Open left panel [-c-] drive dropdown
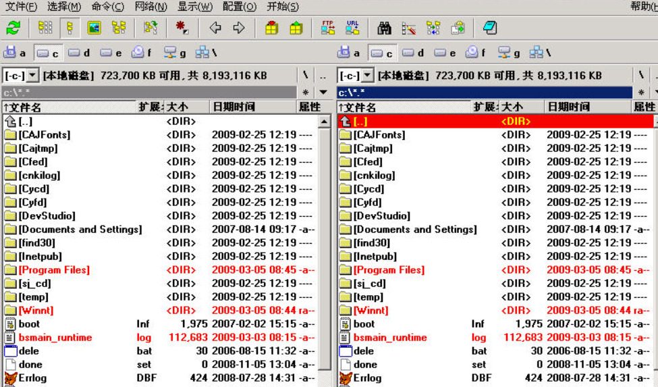 click(x=32, y=76)
